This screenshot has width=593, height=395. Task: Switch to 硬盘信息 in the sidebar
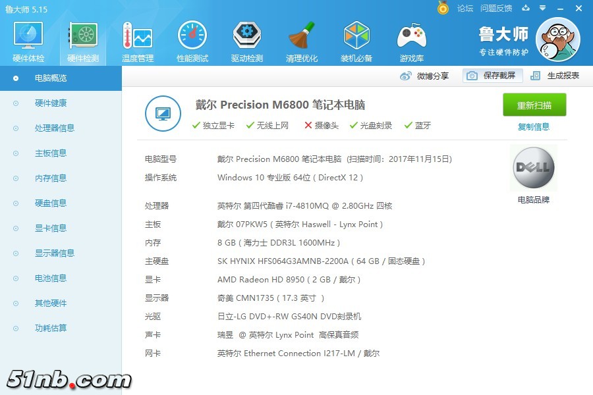50,203
